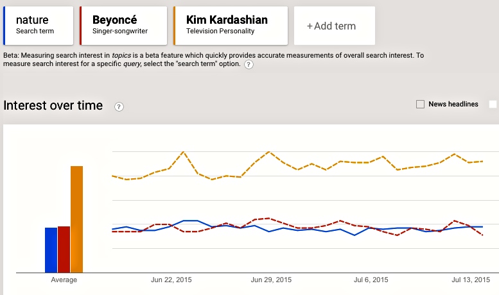Image resolution: width=499 pixels, height=295 pixels.
Task: Click the Television Personality subtitle
Action: point(220,31)
